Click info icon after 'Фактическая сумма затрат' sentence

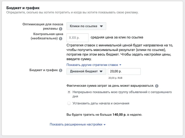(157, 86)
